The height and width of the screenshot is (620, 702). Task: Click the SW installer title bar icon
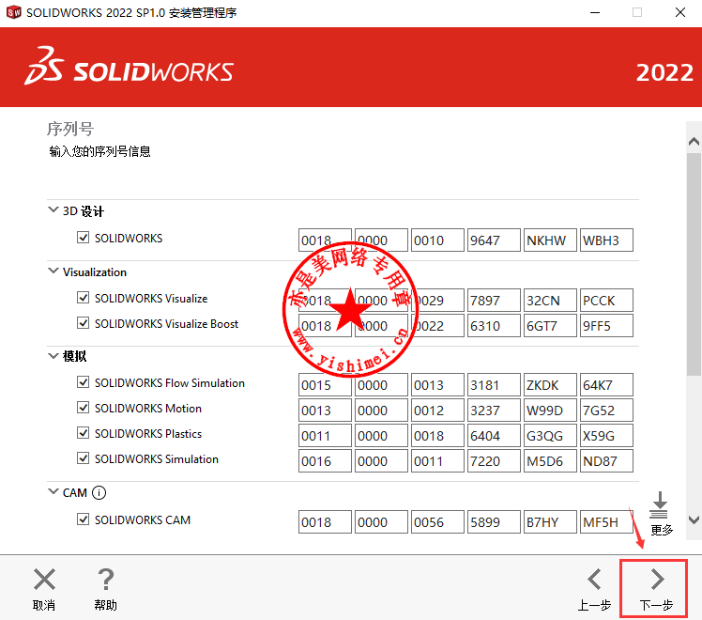pos(13,12)
